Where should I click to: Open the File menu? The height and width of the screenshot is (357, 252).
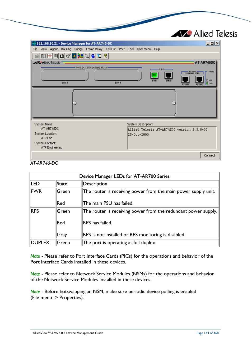35,49
